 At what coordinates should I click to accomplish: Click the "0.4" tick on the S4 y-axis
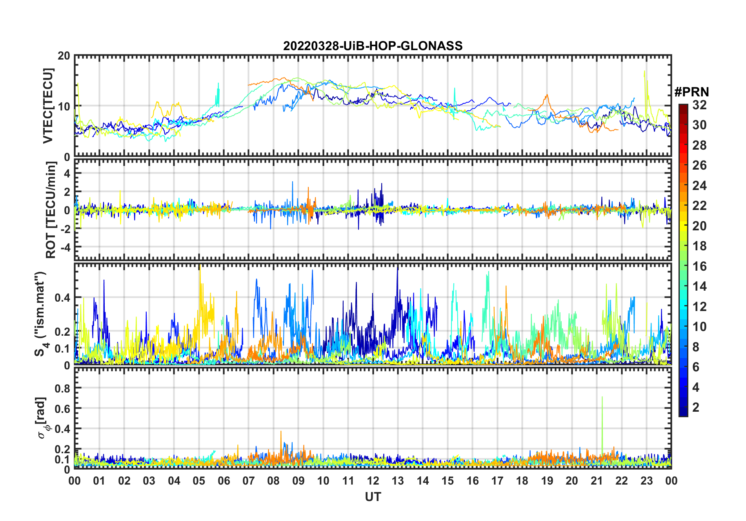pos(63,298)
